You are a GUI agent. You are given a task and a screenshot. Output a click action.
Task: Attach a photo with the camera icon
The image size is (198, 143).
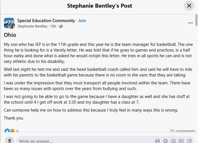(x=173, y=141)
